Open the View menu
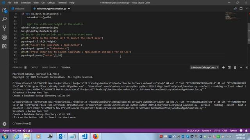This screenshot has height=140, width=250. coord(36,3)
